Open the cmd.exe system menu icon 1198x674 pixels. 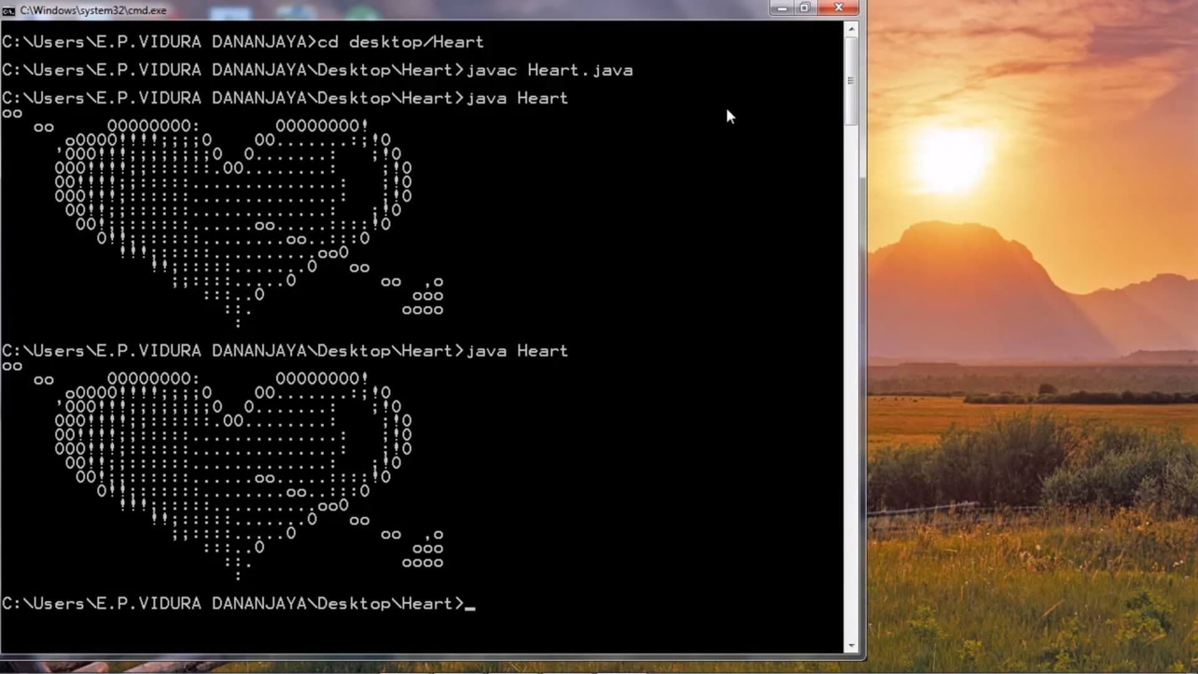point(8,11)
